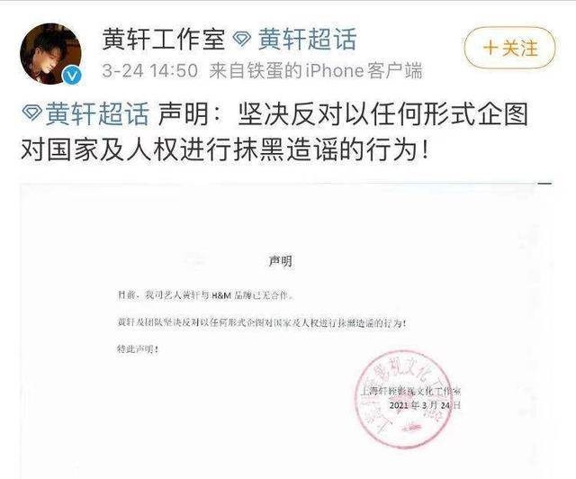Open 黄轩超话 link beside account name
This screenshot has height=479, width=576.
(308, 40)
